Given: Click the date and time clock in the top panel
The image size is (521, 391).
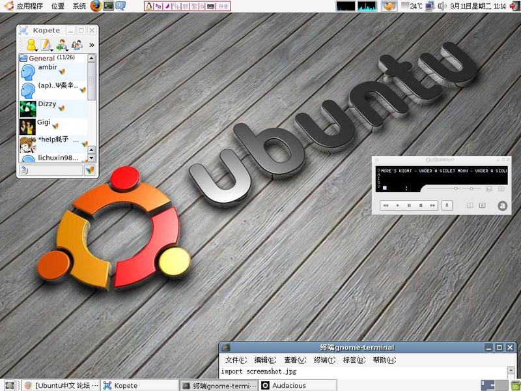Looking at the screenshot, I should pyautogui.click(x=478, y=6).
